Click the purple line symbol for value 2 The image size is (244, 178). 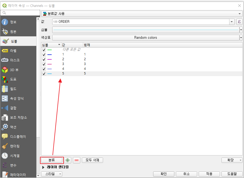tap(50, 59)
